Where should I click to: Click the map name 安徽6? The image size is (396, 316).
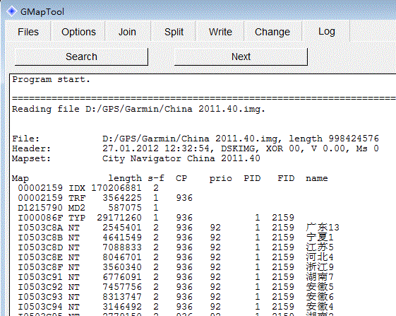coord(320,296)
